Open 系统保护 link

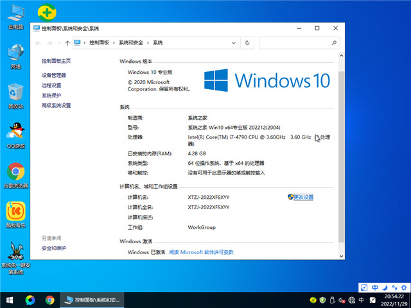click(51, 95)
